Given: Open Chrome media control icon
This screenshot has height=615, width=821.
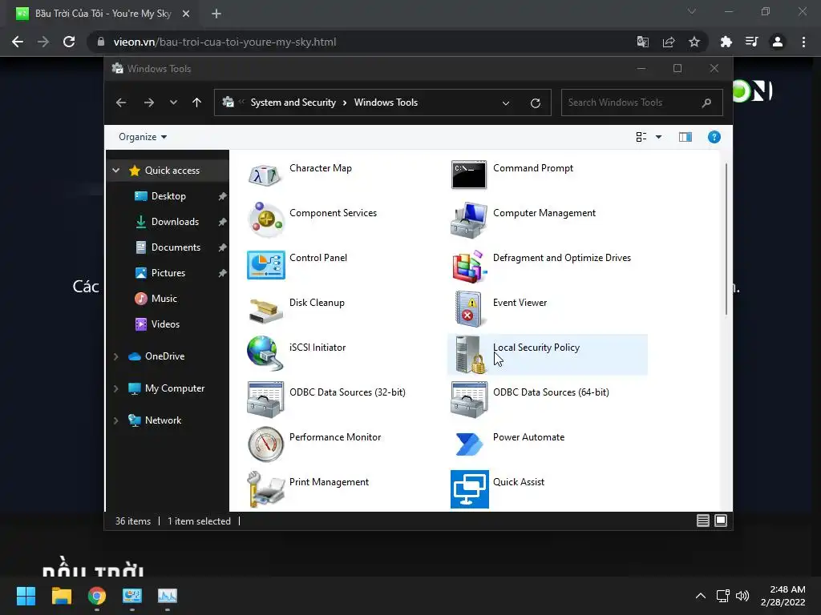Looking at the screenshot, I should coord(752,42).
